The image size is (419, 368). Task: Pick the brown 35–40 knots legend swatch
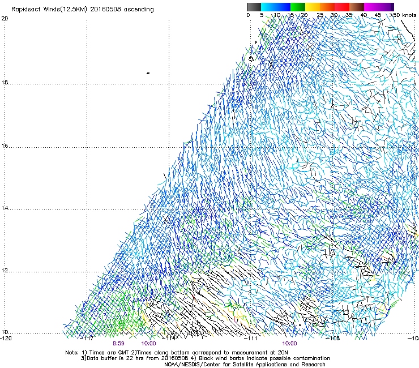[x=357, y=7]
